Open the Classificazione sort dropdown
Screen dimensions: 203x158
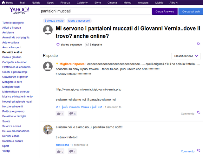coord(186,56)
